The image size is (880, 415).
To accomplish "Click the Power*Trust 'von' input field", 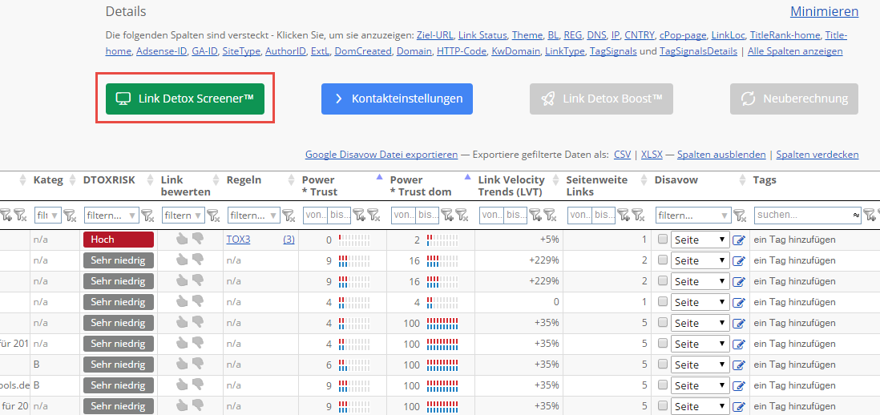I will tap(315, 215).
